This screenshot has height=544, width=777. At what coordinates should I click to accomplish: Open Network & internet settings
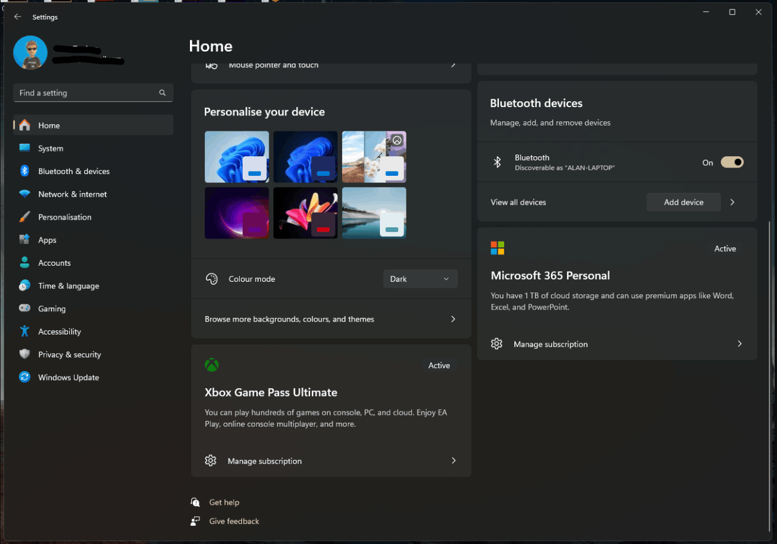coord(94,194)
